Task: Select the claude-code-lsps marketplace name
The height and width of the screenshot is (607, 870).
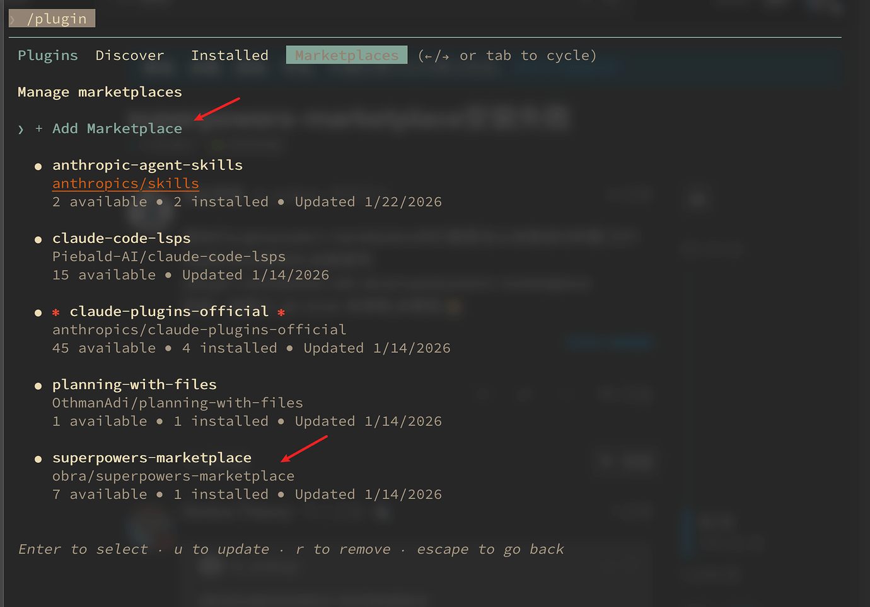Action: 122,238
